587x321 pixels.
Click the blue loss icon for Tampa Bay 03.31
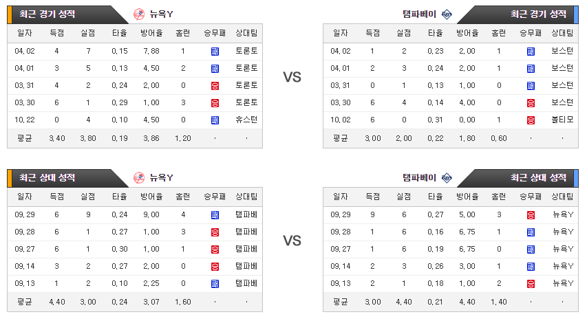click(x=531, y=86)
